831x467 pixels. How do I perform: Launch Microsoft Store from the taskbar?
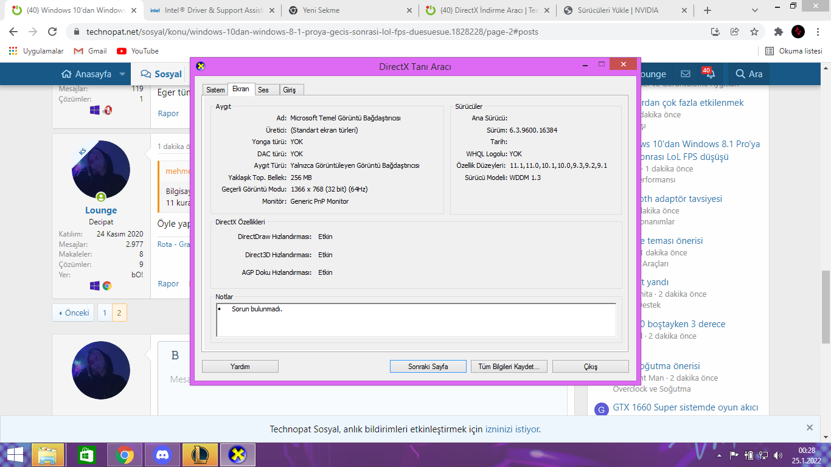pos(86,455)
